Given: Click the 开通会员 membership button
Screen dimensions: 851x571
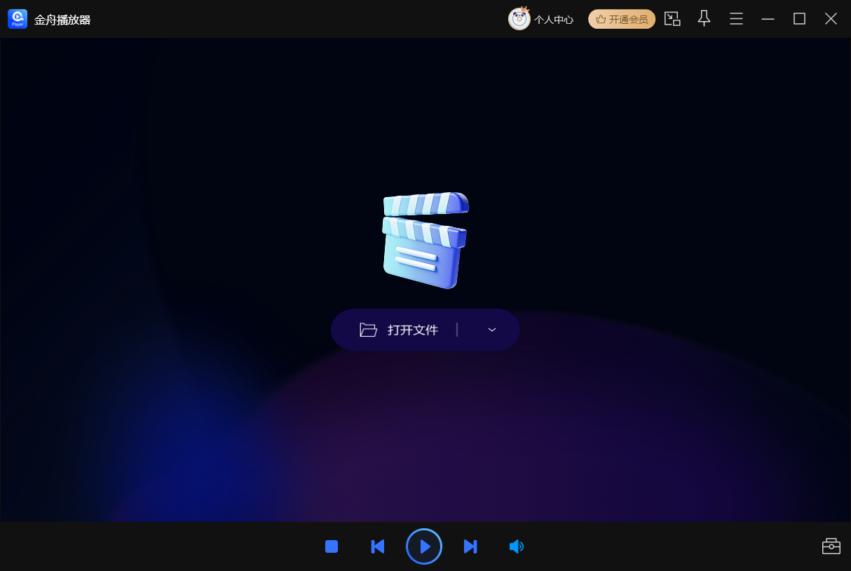Looking at the screenshot, I should 622,19.
